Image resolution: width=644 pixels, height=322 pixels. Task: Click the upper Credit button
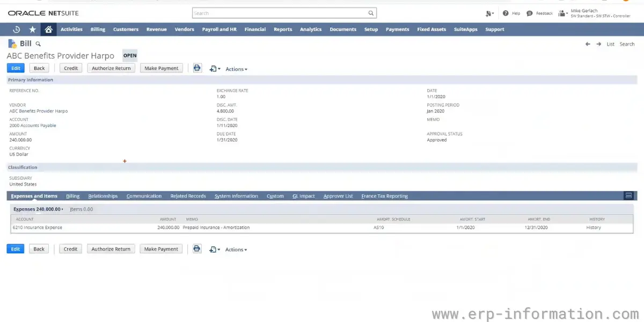click(x=71, y=68)
